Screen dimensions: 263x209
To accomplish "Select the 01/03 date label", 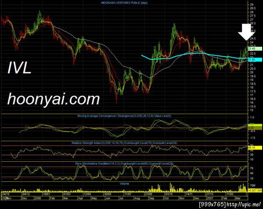I will click(67, 194).
